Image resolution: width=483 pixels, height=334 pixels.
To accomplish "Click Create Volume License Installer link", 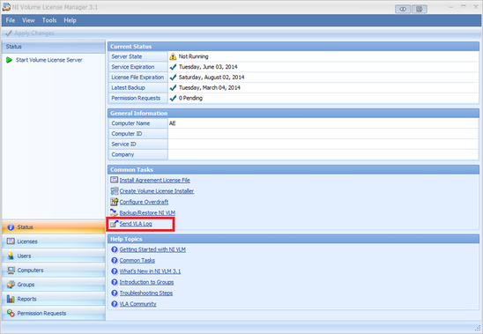I will [157, 191].
